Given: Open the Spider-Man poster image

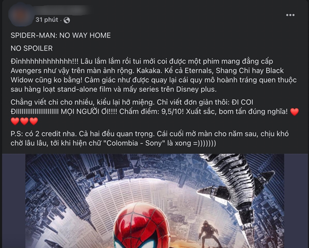Looking at the screenshot, I should point(154,201).
